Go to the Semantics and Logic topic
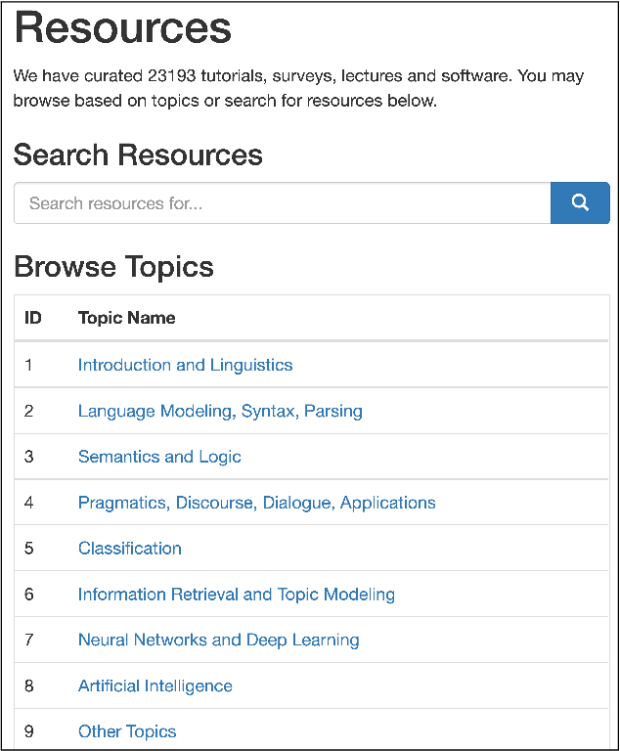 [x=159, y=457]
